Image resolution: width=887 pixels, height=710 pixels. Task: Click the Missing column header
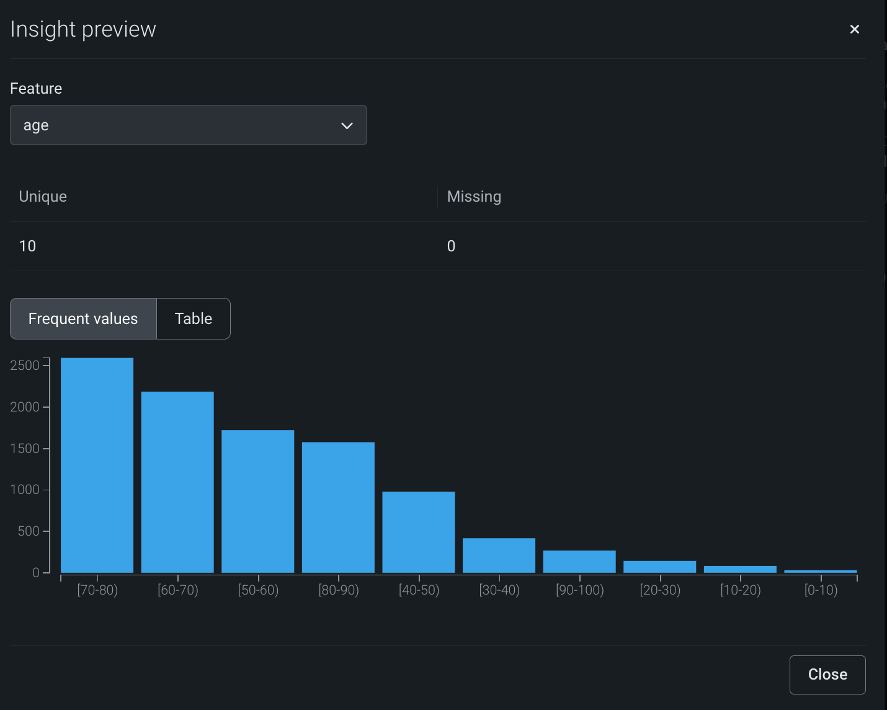(474, 197)
